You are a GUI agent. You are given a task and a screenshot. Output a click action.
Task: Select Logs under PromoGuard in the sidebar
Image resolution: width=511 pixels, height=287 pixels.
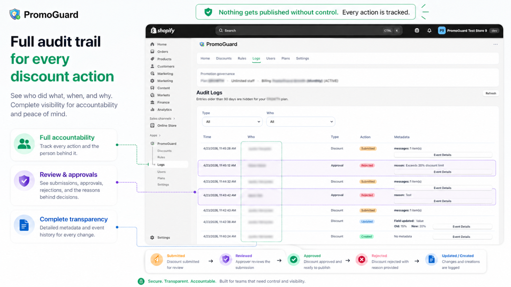161,165
